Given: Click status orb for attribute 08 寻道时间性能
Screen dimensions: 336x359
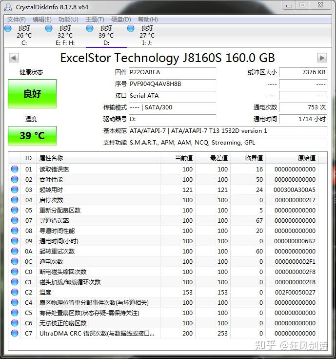Looking at the screenshot, I should click(15, 231).
